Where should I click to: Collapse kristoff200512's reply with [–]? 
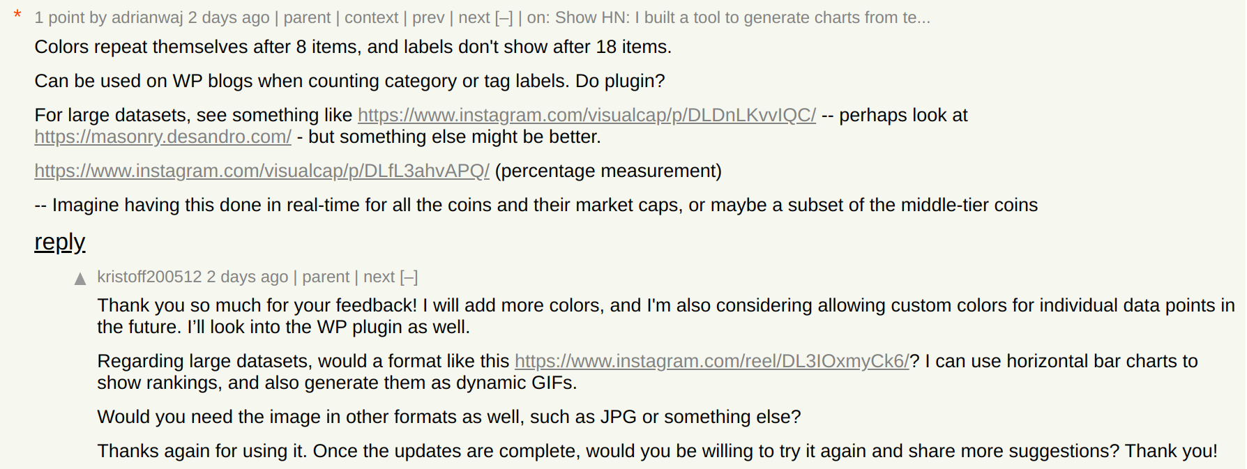point(409,277)
